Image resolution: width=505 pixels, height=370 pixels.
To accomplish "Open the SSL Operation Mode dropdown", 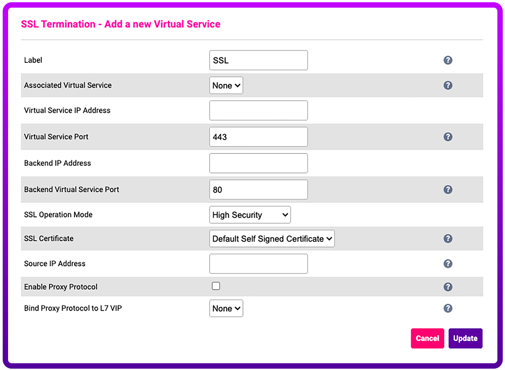I will [250, 215].
